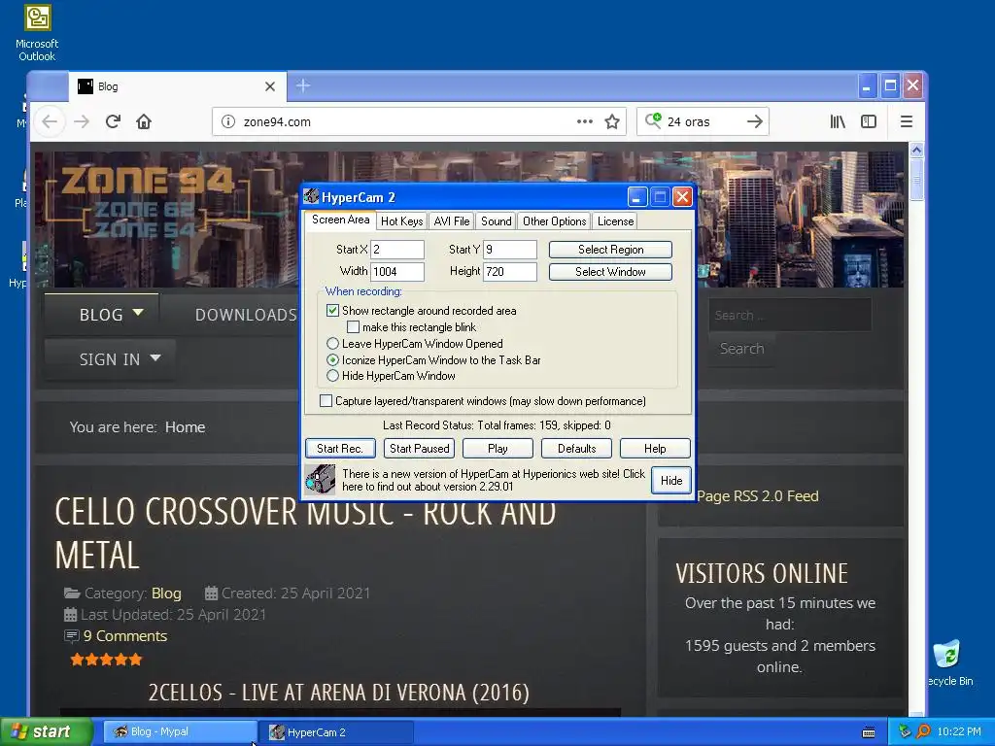Click the Start Paused button
The width and height of the screenshot is (995, 746).
click(x=419, y=449)
